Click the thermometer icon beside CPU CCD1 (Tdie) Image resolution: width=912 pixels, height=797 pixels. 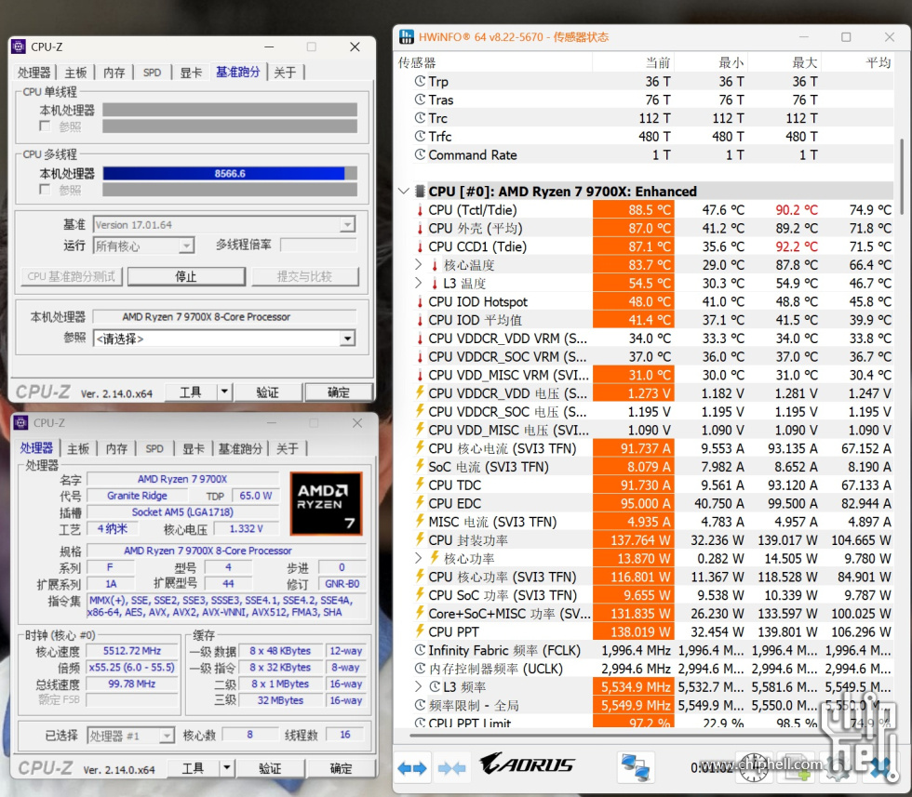click(x=420, y=246)
